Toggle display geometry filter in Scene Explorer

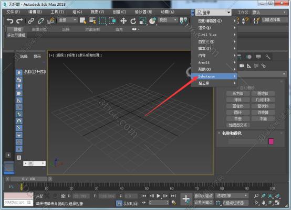tap(19, 73)
